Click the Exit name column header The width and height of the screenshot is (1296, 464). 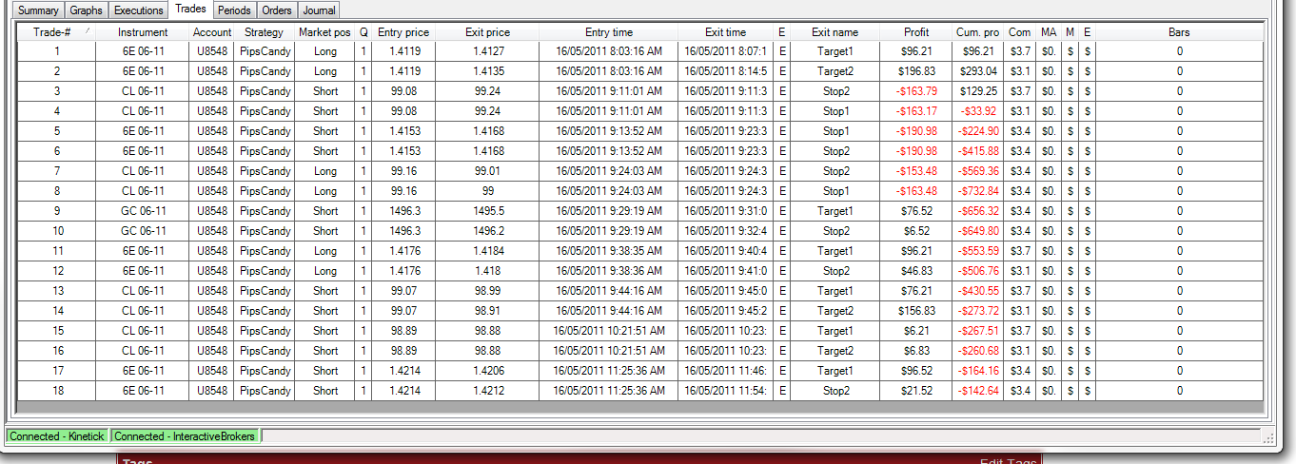click(835, 32)
